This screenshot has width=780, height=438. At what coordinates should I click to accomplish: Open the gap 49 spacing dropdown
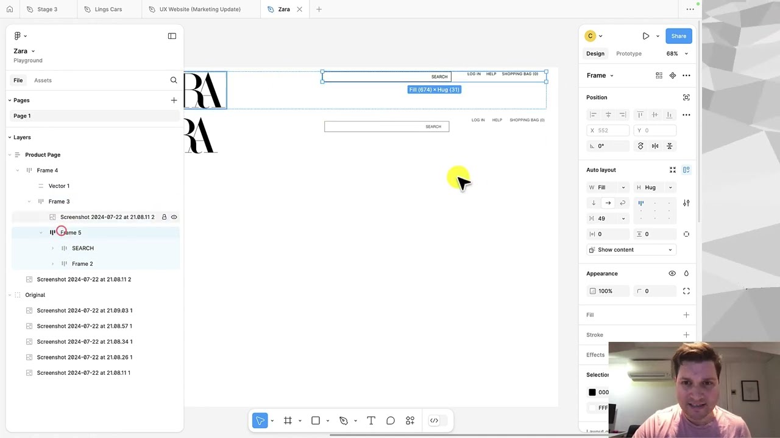[623, 218]
